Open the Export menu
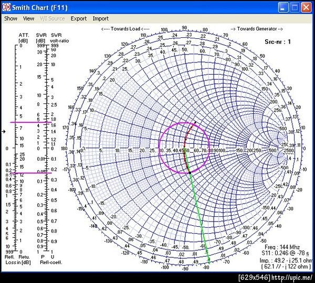 (79, 19)
